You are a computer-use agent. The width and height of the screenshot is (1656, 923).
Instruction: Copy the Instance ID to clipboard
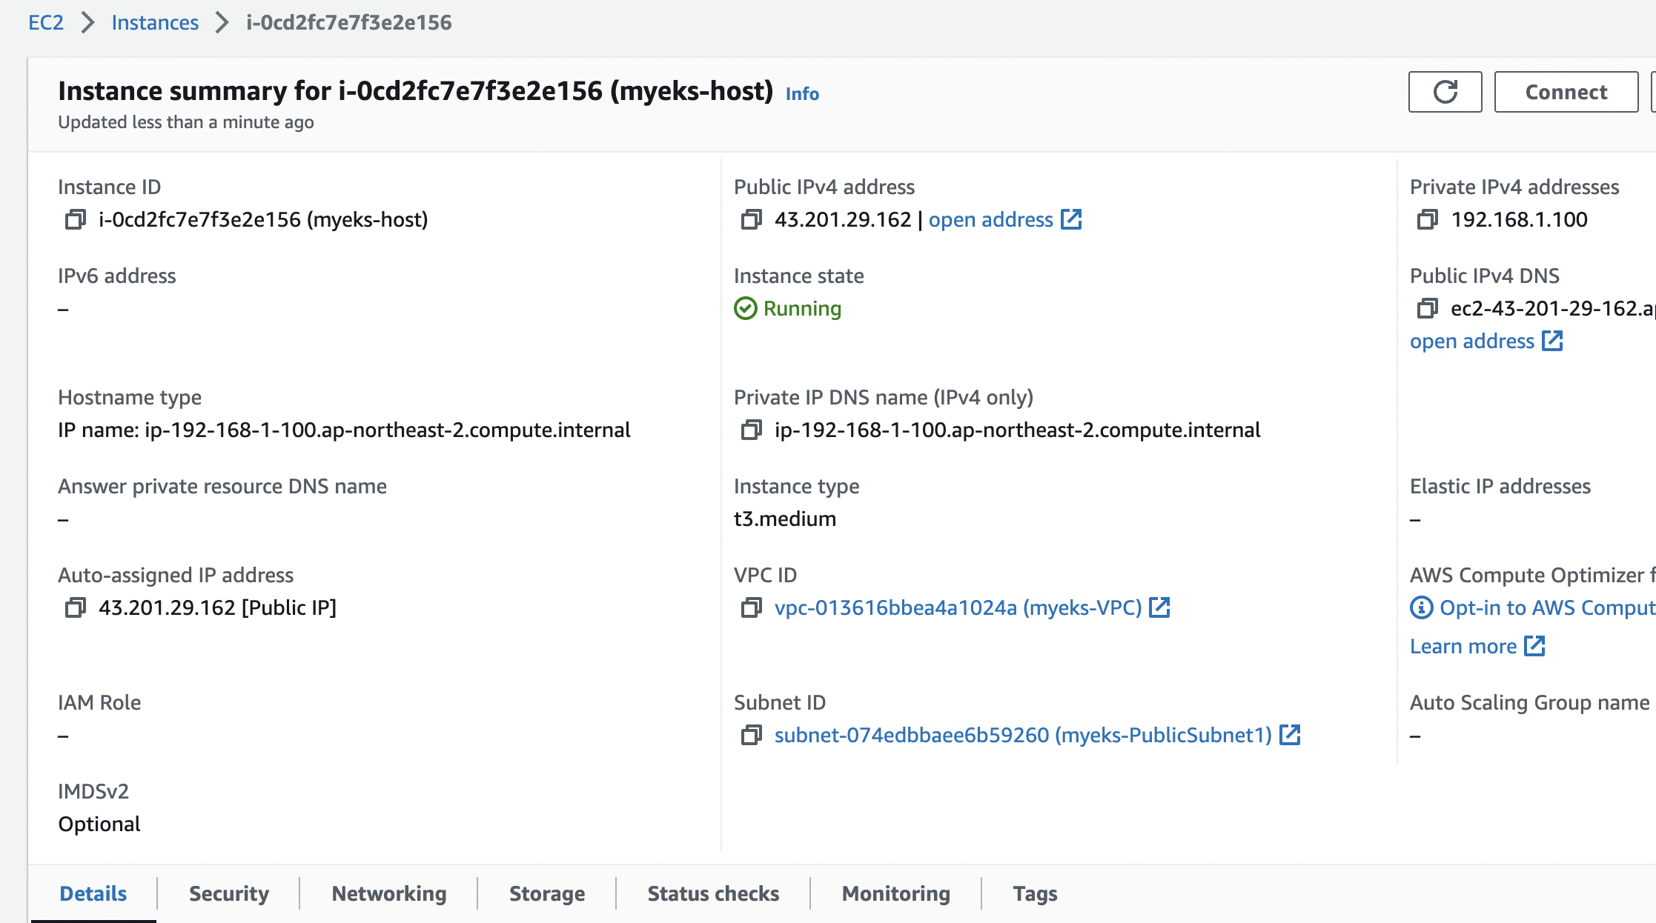pyautogui.click(x=75, y=220)
